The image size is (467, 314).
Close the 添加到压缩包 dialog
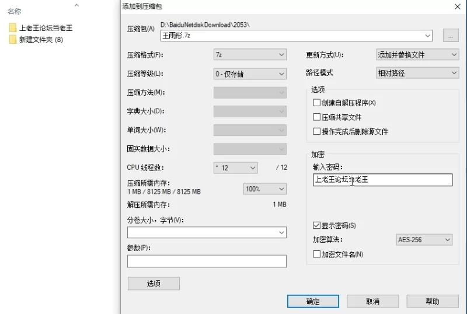point(456,6)
